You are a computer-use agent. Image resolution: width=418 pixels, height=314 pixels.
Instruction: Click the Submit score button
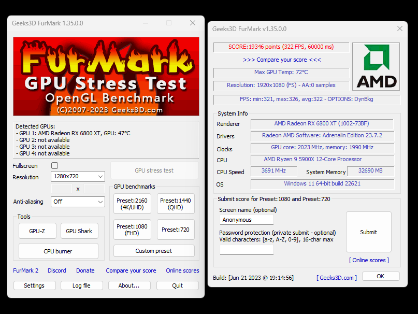pyautogui.click(x=369, y=232)
